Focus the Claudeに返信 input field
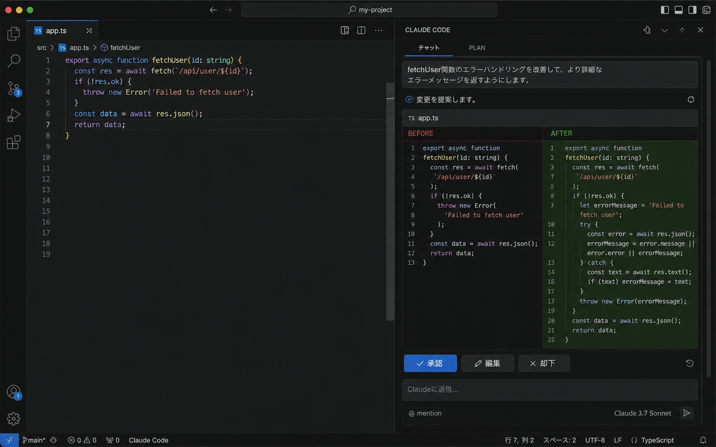The height and width of the screenshot is (447, 716). pyautogui.click(x=550, y=389)
